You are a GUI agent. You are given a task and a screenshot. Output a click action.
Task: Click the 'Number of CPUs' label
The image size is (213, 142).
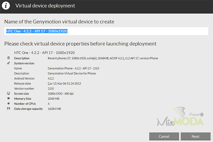(x=25, y=104)
